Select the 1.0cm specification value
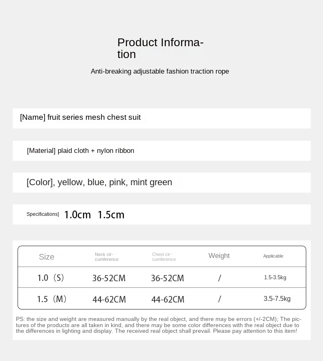The image size is (323, 361). coord(77,215)
